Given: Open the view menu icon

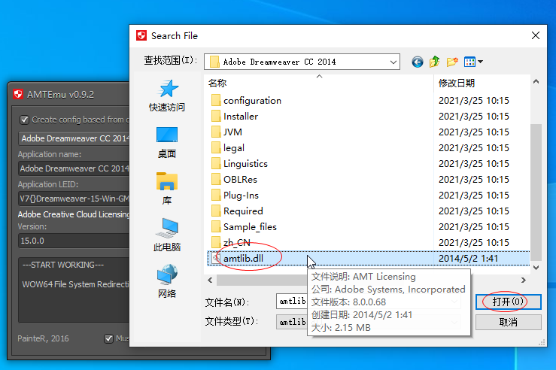Looking at the screenshot, I should click(x=473, y=62).
